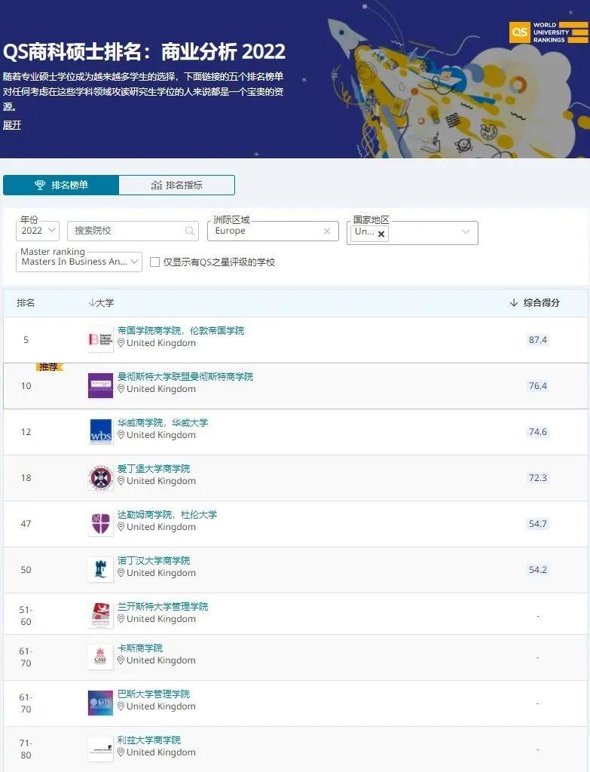Click the 76.4 score value

point(538,386)
